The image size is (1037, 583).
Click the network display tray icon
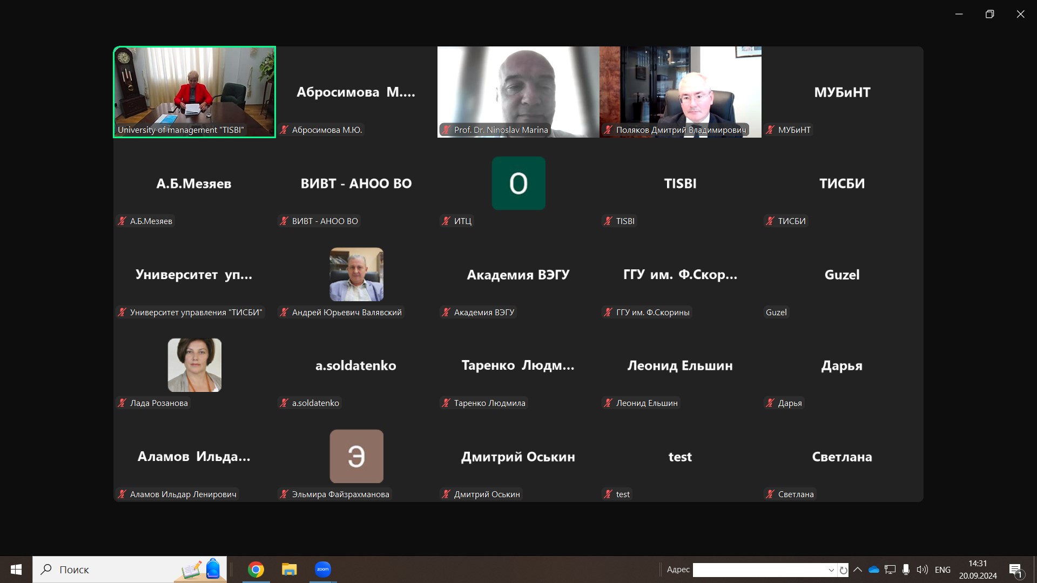coord(890,570)
